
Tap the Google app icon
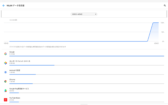tap(6, 54)
